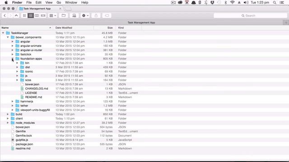
Task: Open the Finder menu
Action: [x=17, y=3]
